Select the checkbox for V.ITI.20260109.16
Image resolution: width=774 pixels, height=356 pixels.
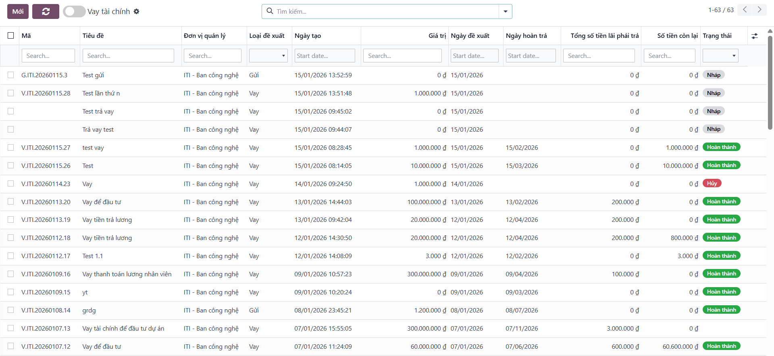coord(11,274)
